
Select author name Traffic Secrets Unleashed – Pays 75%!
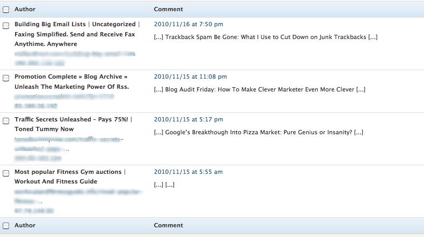click(71, 119)
